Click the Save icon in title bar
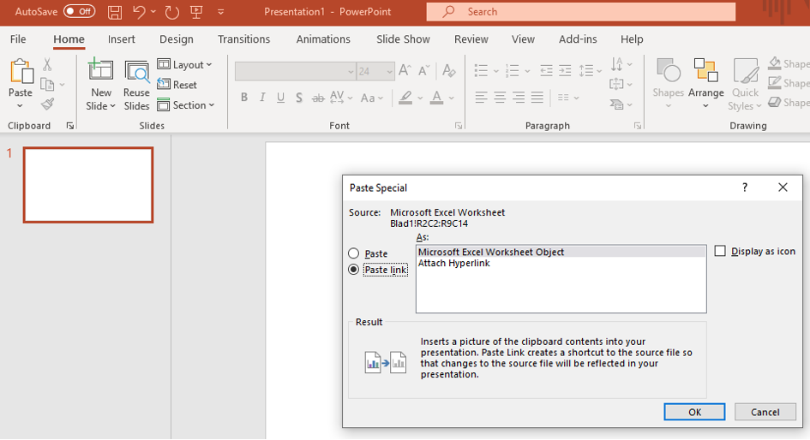Viewport: 810px width, 440px height. [115, 12]
